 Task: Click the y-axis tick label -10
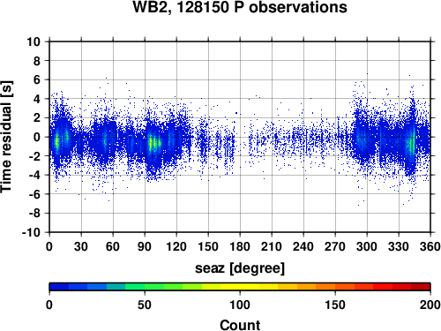click(32, 232)
